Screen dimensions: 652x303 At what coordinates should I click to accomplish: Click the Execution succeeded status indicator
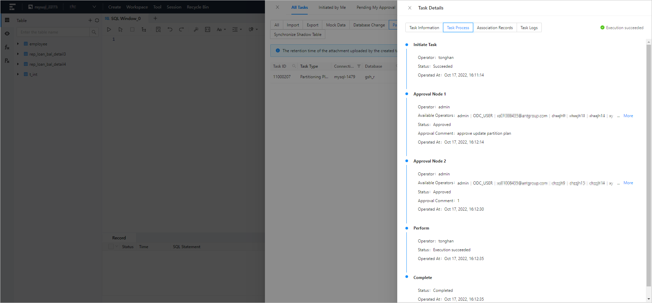click(622, 28)
